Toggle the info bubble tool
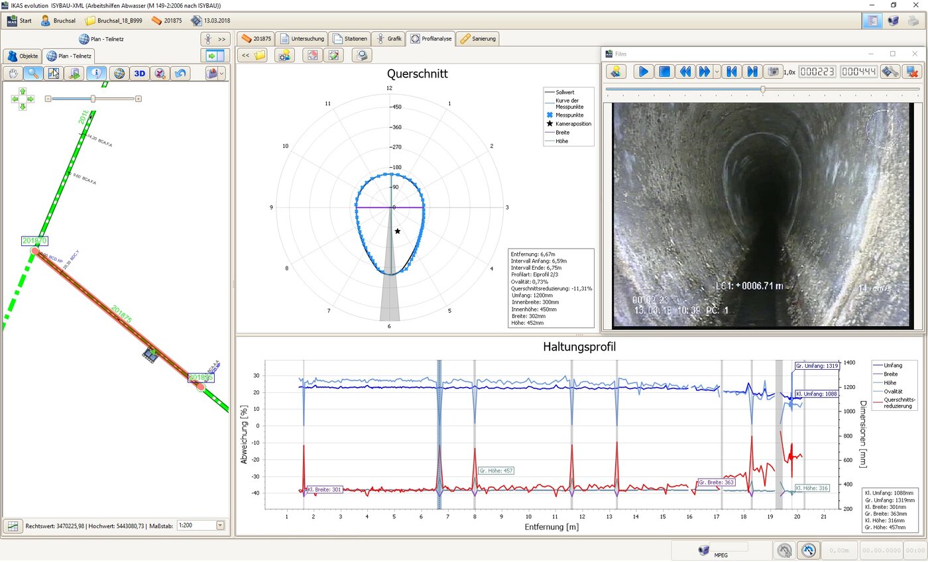This screenshot has height=562, width=928. pos(96,74)
